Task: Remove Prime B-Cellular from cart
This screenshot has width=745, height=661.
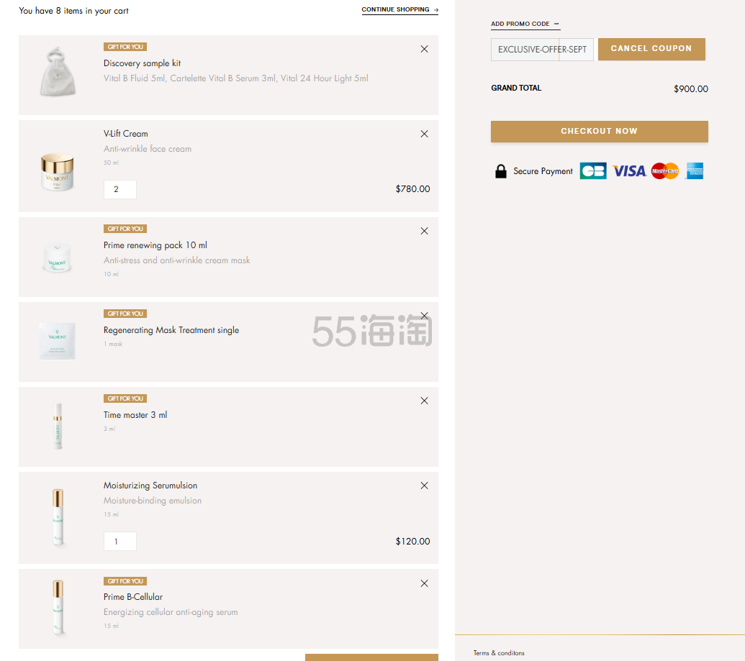Action: (x=424, y=583)
